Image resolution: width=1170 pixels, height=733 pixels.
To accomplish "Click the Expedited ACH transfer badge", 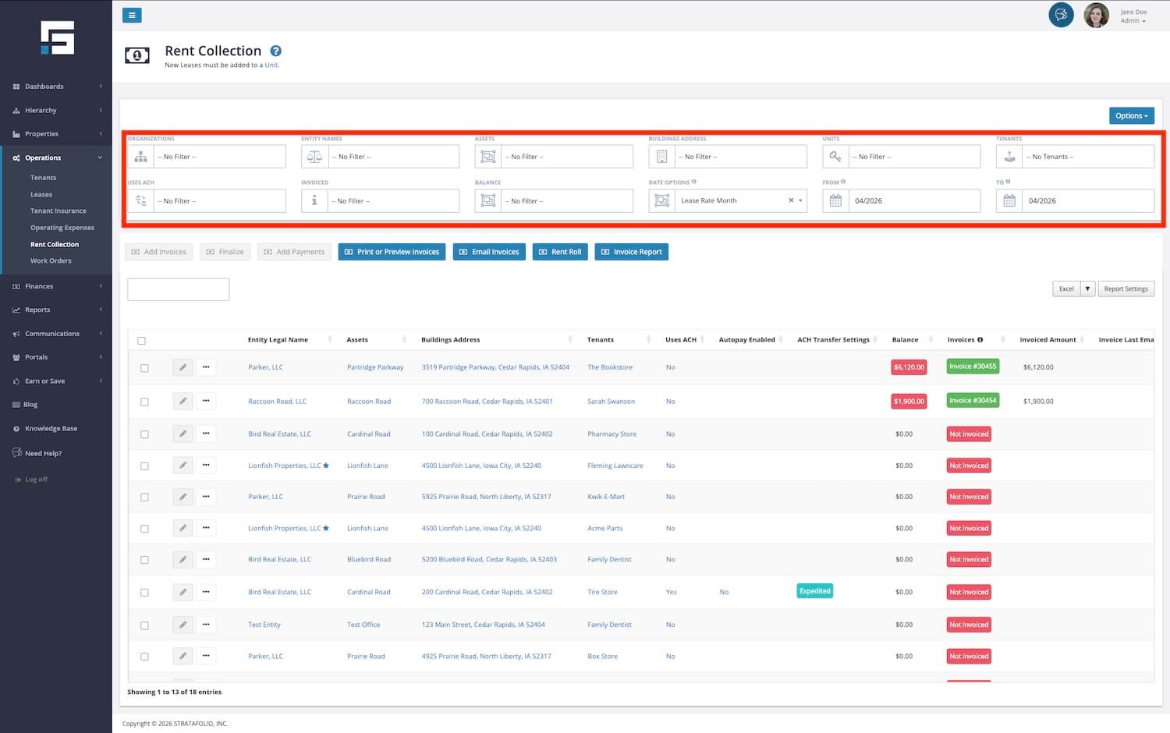I will (814, 591).
